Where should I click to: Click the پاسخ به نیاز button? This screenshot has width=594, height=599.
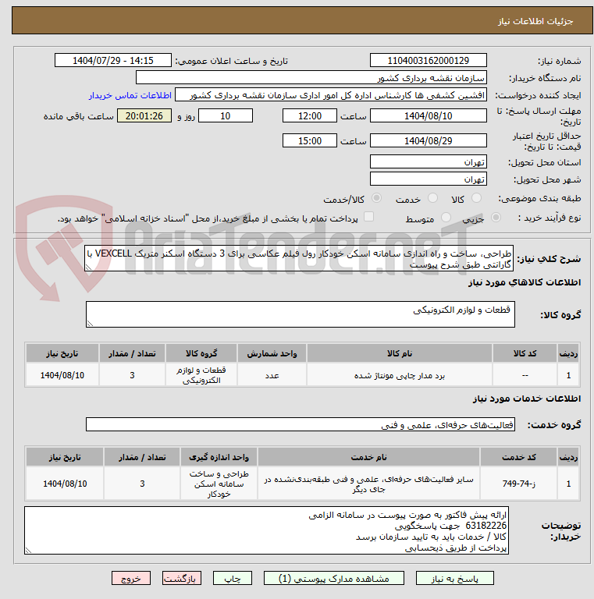click(454, 579)
